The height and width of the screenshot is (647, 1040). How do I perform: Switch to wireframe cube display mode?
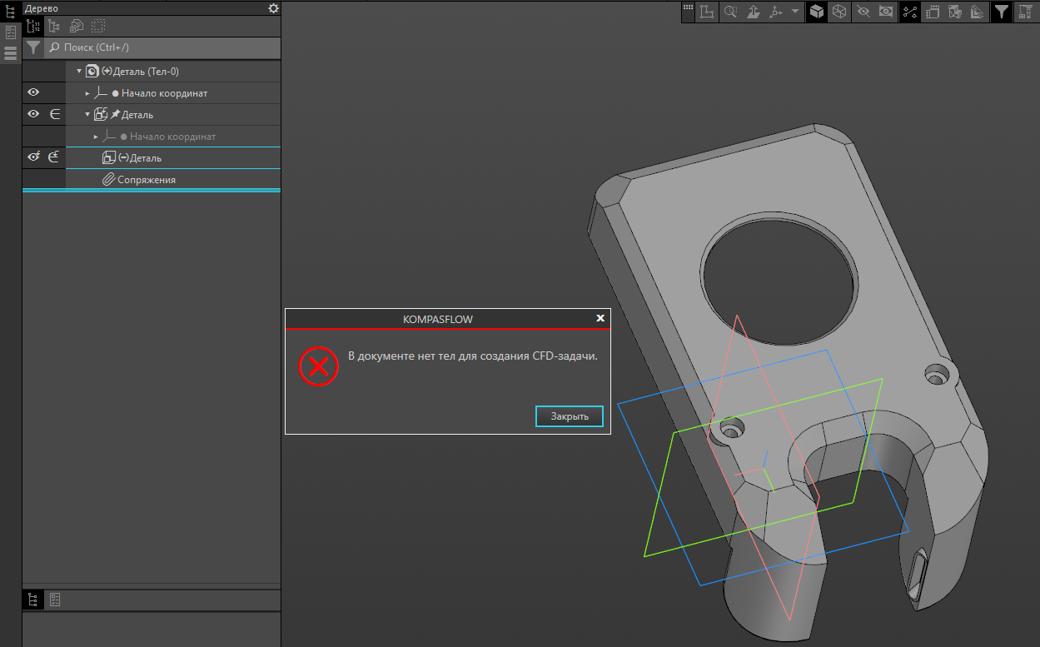[x=839, y=12]
